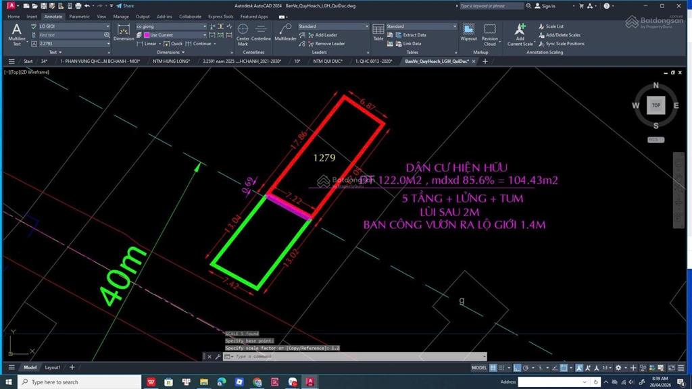The image size is (692, 389).
Task: Select the Revision Cloud tool
Action: [489, 34]
